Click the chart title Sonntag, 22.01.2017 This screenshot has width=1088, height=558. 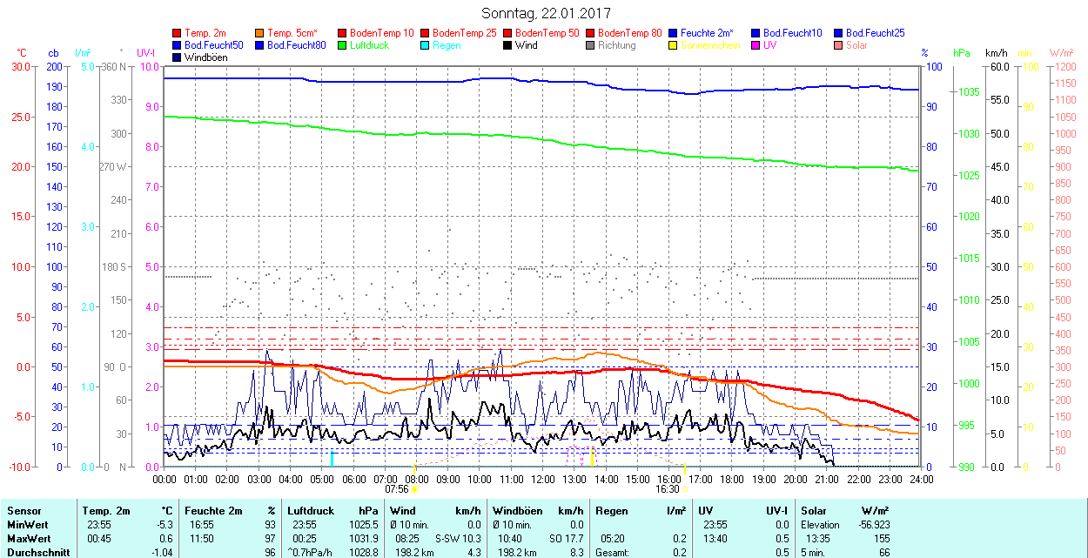point(546,13)
